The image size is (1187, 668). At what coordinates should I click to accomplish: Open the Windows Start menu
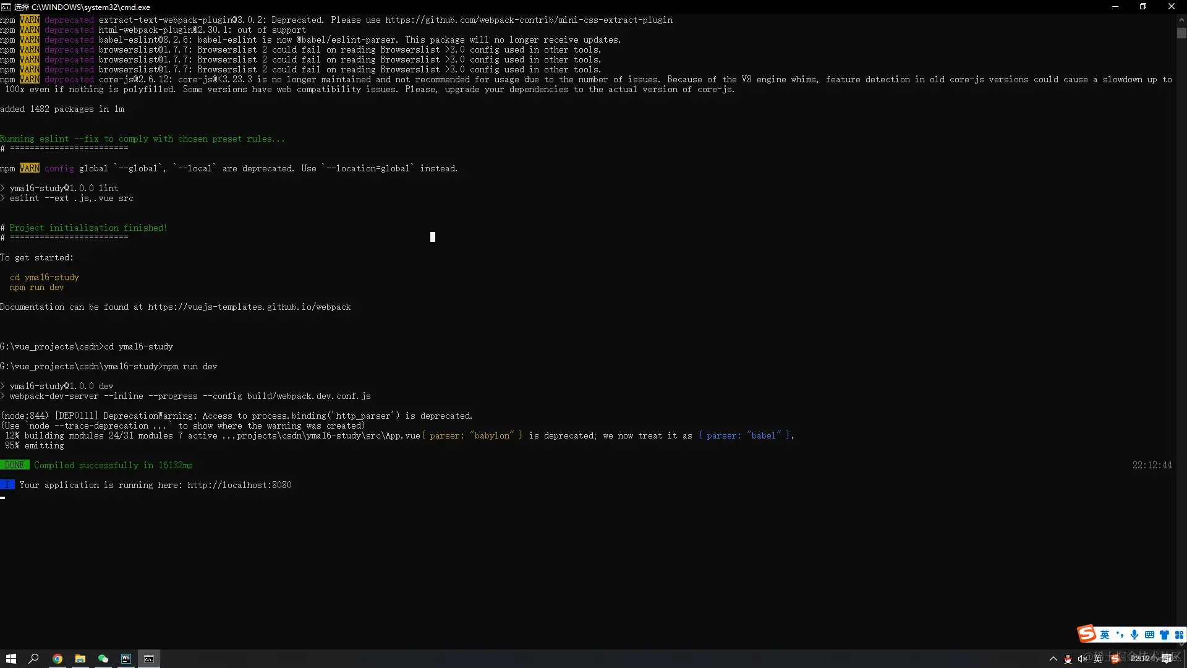point(11,659)
